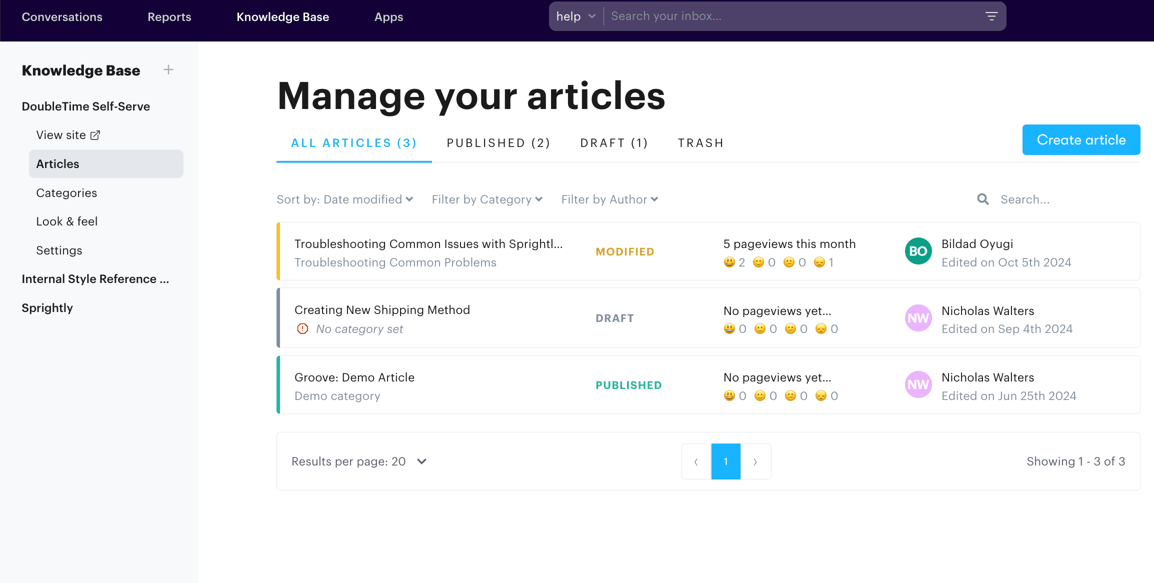Screen dimensions: 1154x583
Task: Expand the Filter by Category dropdown
Action: 486,199
